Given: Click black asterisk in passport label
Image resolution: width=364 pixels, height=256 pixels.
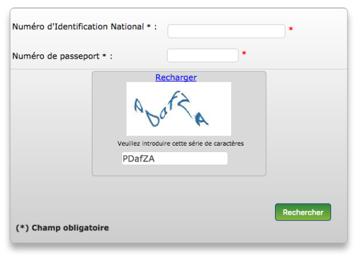Looking at the screenshot, I should (x=104, y=55).
